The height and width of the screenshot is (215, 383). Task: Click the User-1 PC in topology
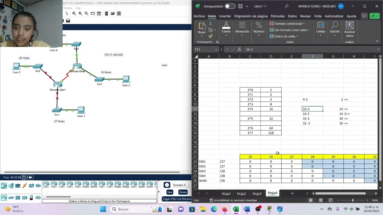(x=81, y=110)
